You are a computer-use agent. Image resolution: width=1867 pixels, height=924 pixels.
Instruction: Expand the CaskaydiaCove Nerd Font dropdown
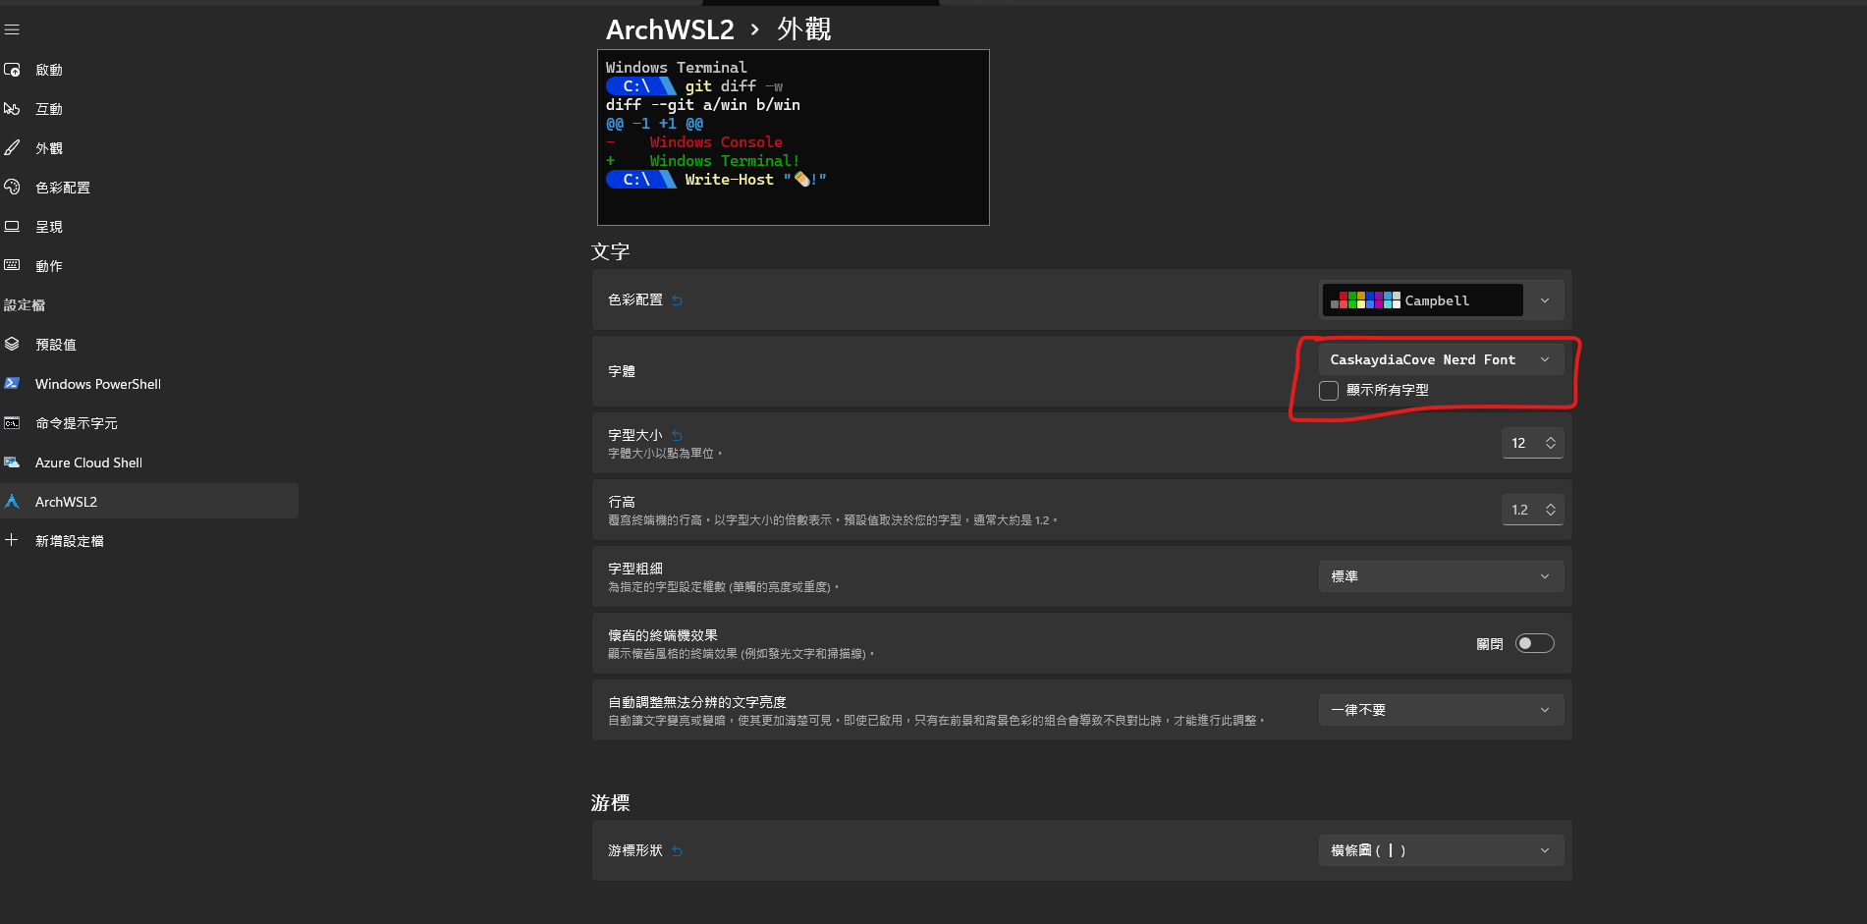(1440, 358)
